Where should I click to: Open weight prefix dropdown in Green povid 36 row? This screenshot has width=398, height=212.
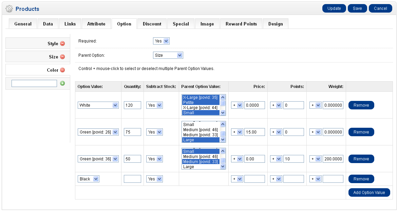point(316,159)
